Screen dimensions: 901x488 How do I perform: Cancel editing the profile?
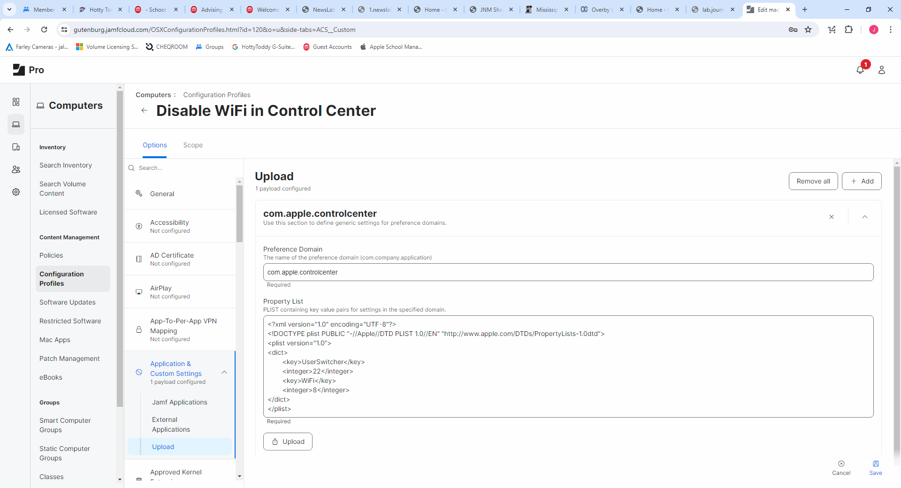[x=841, y=468]
